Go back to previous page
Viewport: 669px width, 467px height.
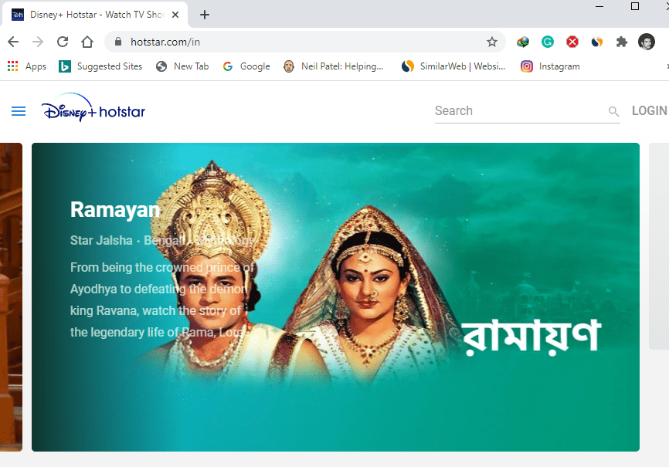13,42
